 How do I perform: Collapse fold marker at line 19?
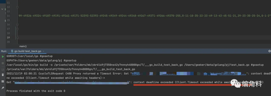coord(17,38)
